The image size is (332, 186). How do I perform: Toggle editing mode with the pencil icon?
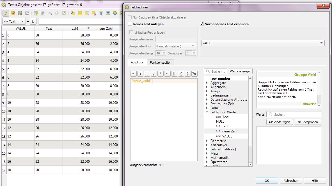pos(6,13)
